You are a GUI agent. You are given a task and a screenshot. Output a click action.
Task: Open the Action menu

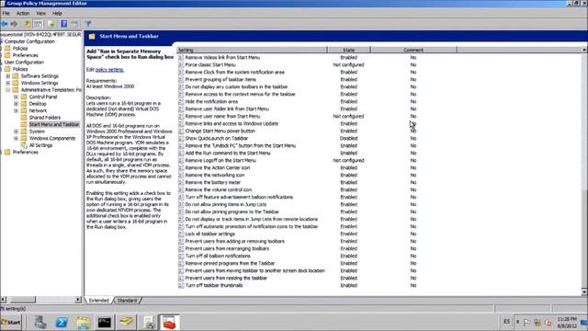(23, 13)
